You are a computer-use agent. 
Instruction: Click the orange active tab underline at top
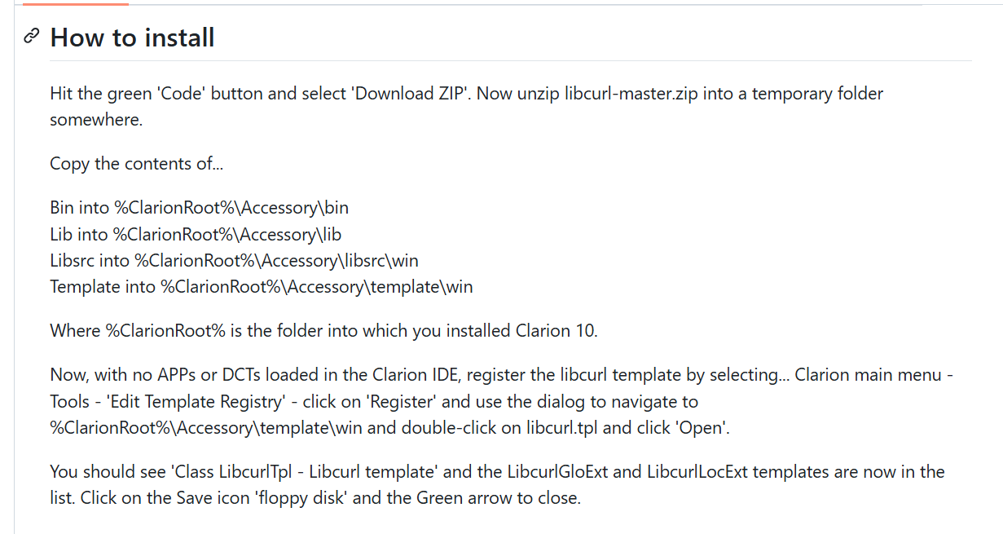click(x=76, y=3)
